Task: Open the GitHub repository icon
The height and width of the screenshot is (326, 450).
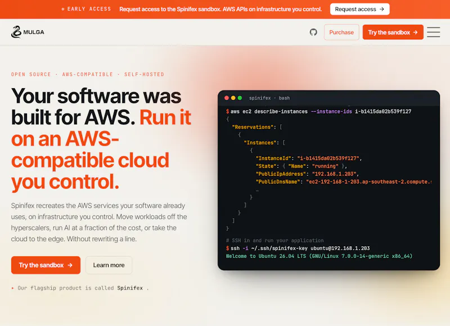Action: click(x=313, y=32)
